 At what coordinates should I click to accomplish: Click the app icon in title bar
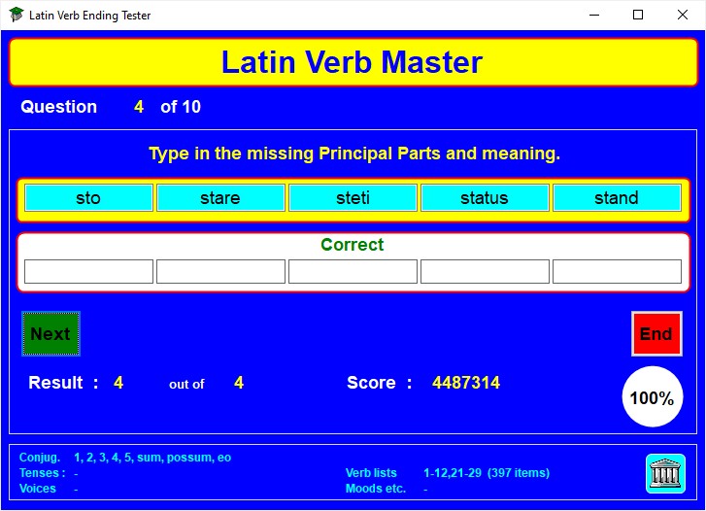click(x=16, y=15)
